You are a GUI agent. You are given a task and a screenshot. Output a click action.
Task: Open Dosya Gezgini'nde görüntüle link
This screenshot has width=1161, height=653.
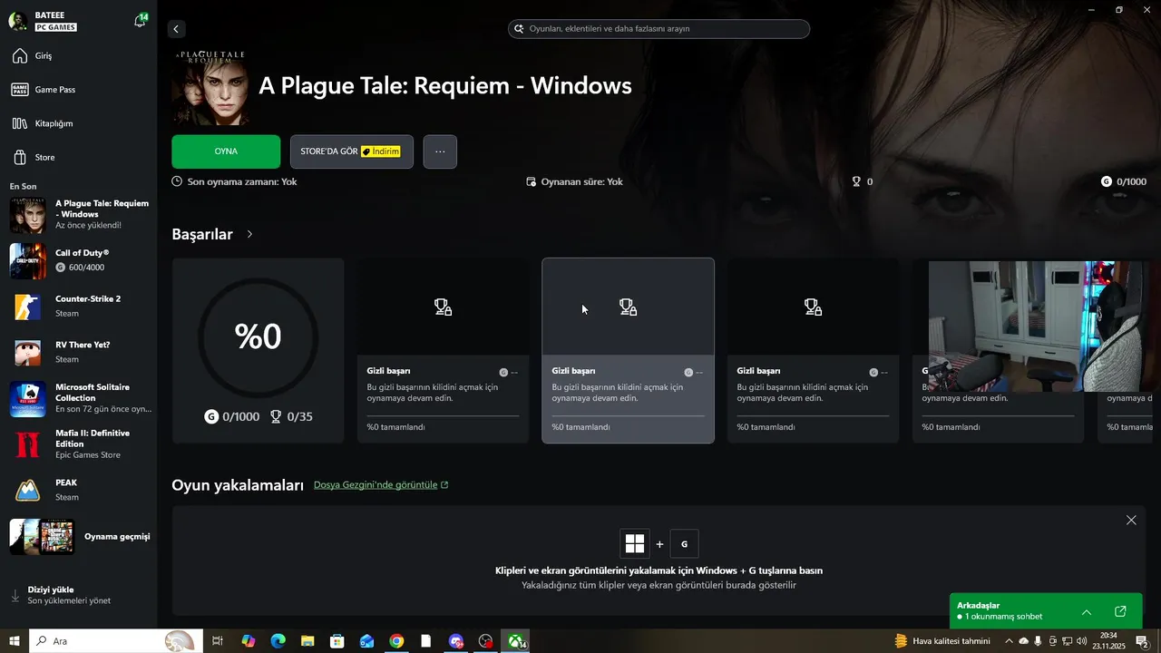381,485
